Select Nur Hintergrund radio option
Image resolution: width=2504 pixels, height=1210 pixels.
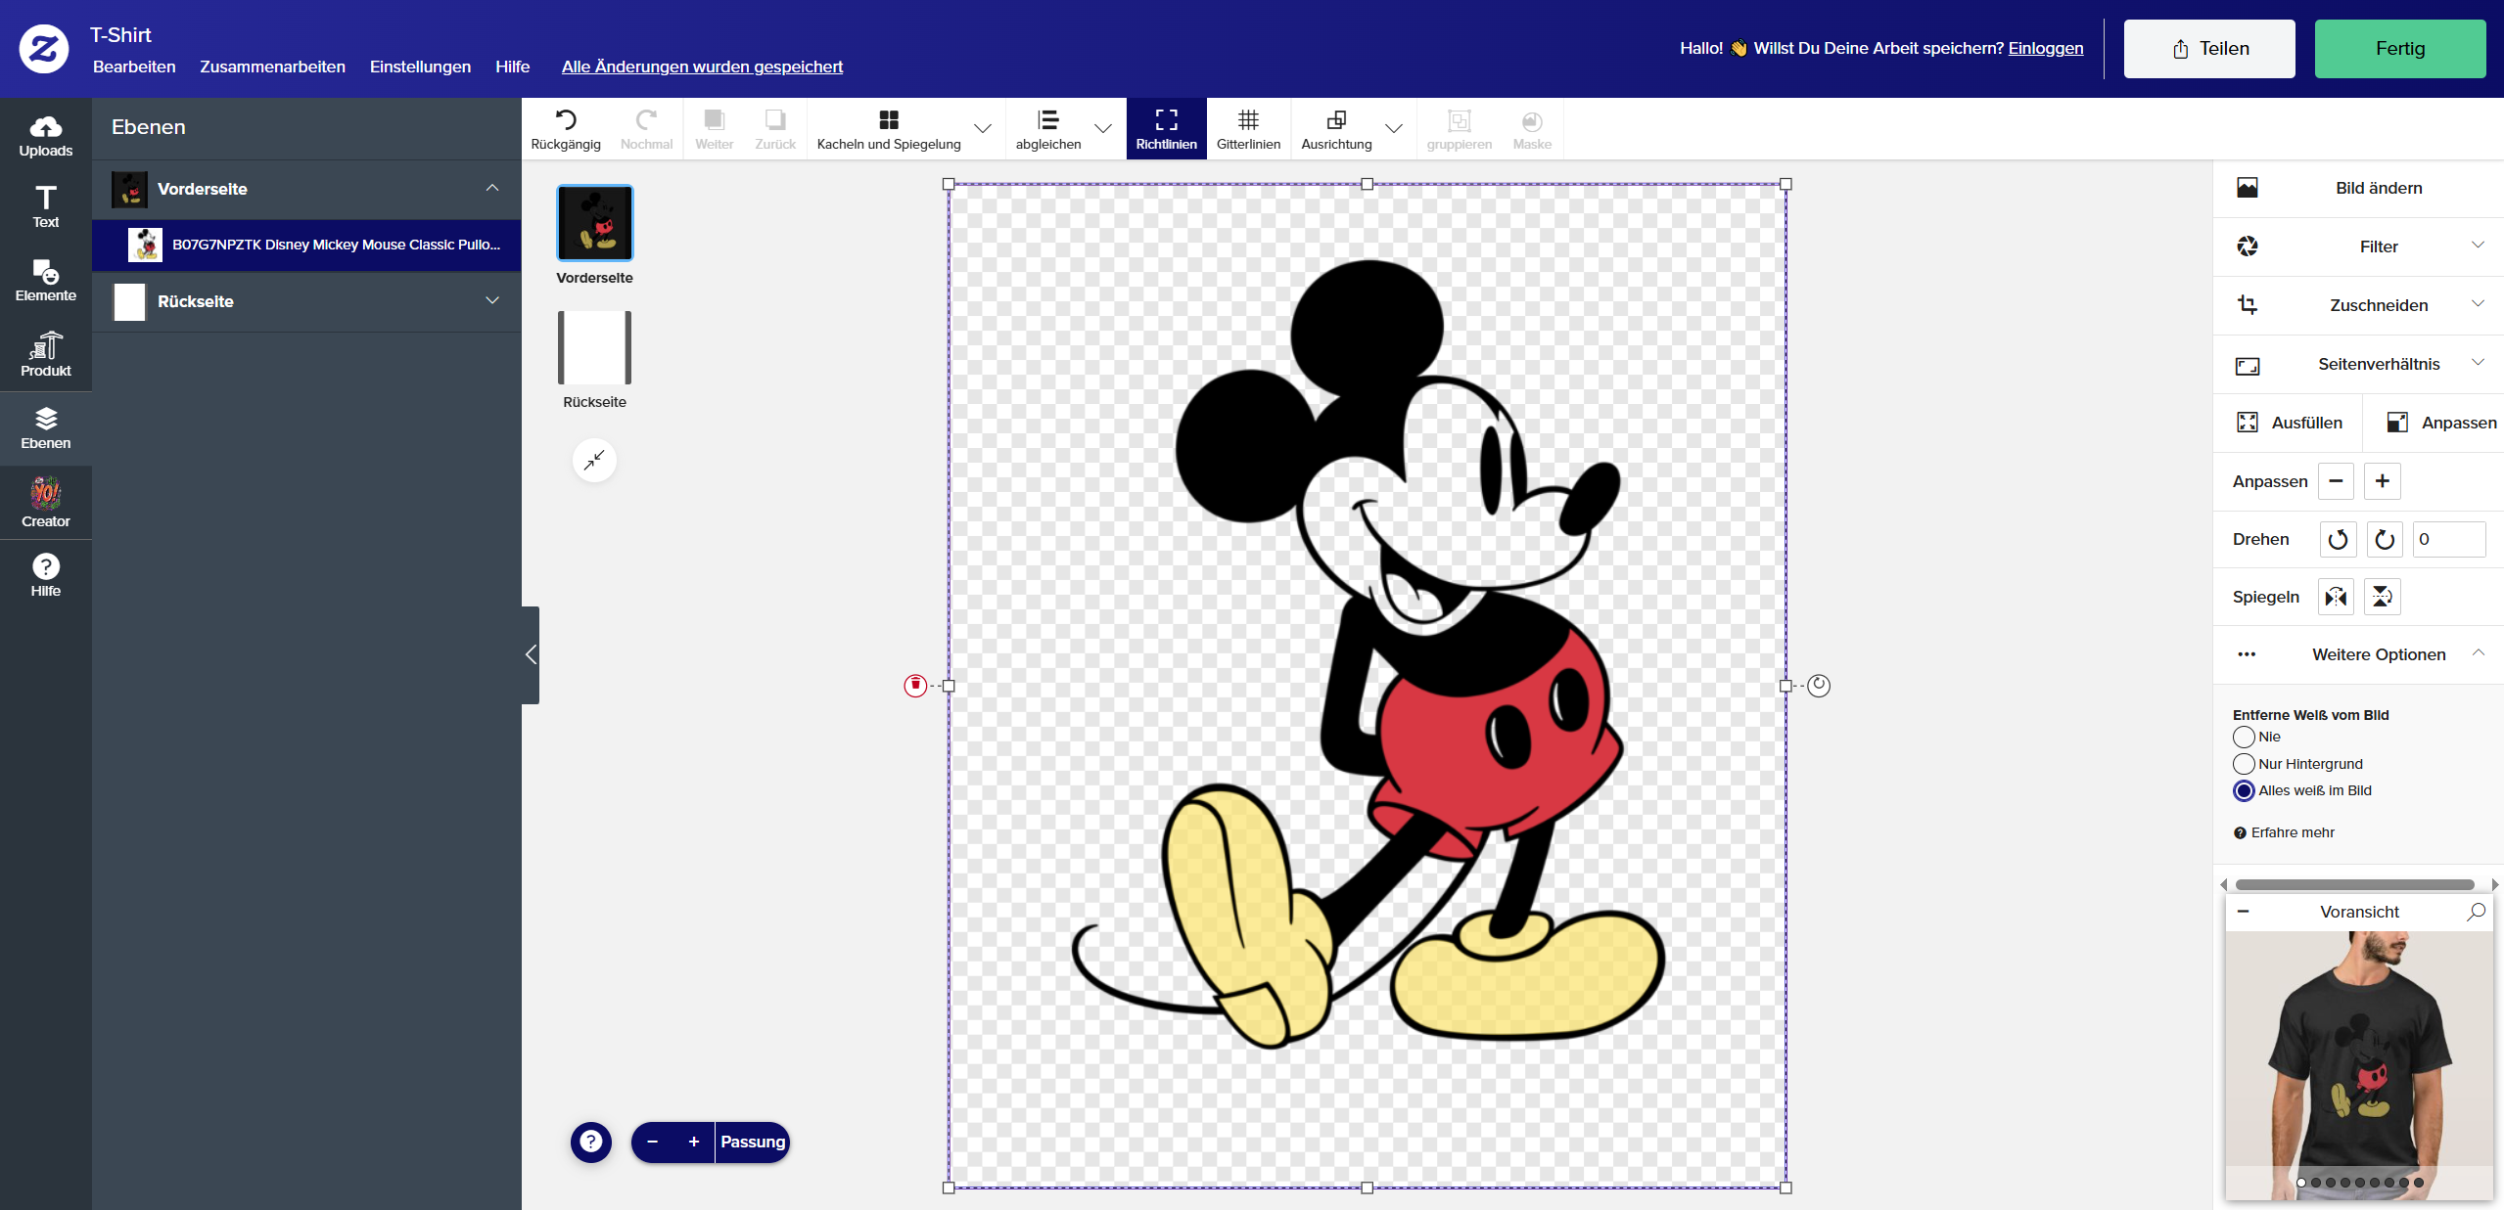click(2244, 764)
